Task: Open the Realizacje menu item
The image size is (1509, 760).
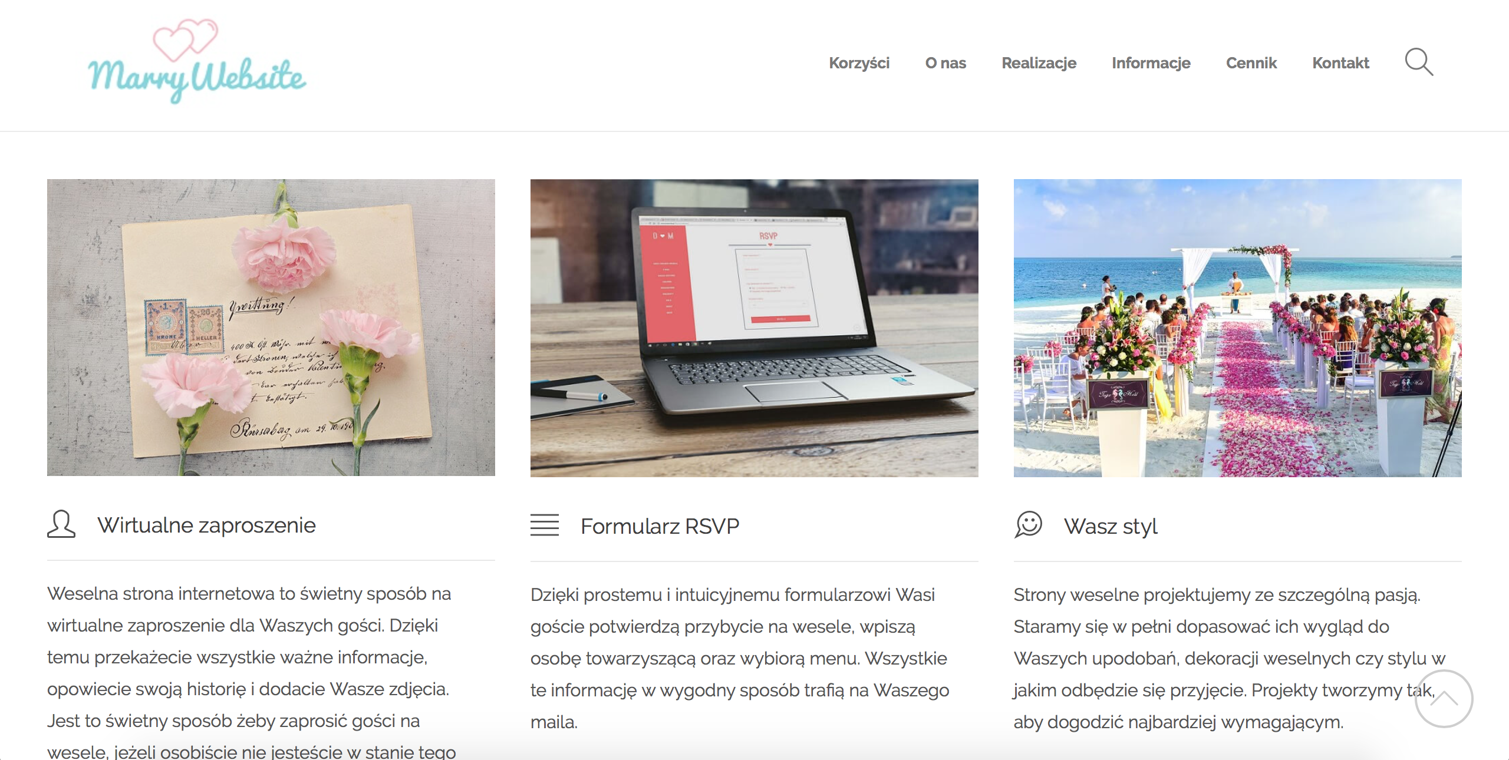Action: pos(1039,63)
